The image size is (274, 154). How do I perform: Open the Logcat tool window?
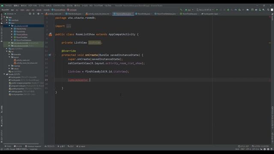point(81,146)
